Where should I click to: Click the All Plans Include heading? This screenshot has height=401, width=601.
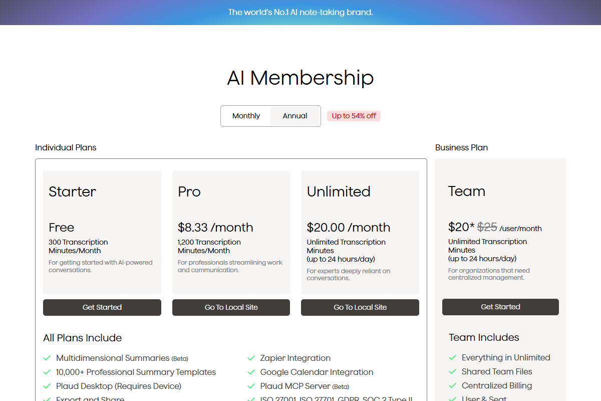tap(83, 338)
